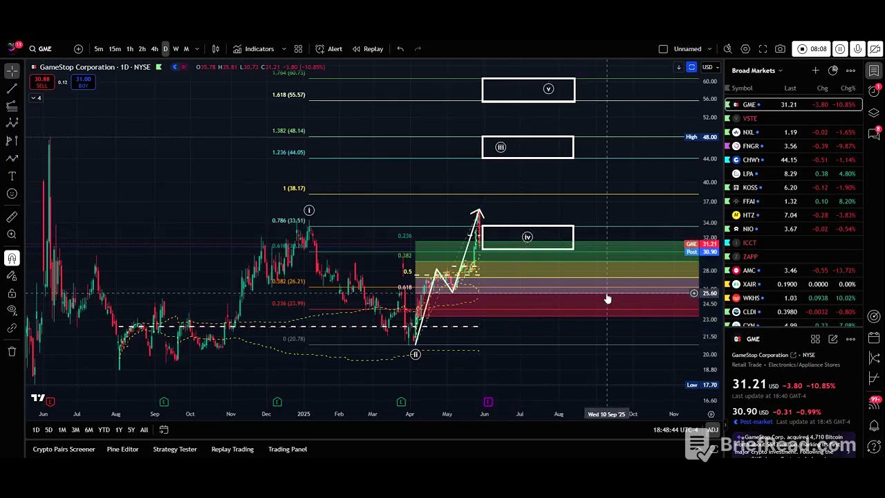
Task: Open watchlist advanced view pie icon
Action: [x=833, y=71]
